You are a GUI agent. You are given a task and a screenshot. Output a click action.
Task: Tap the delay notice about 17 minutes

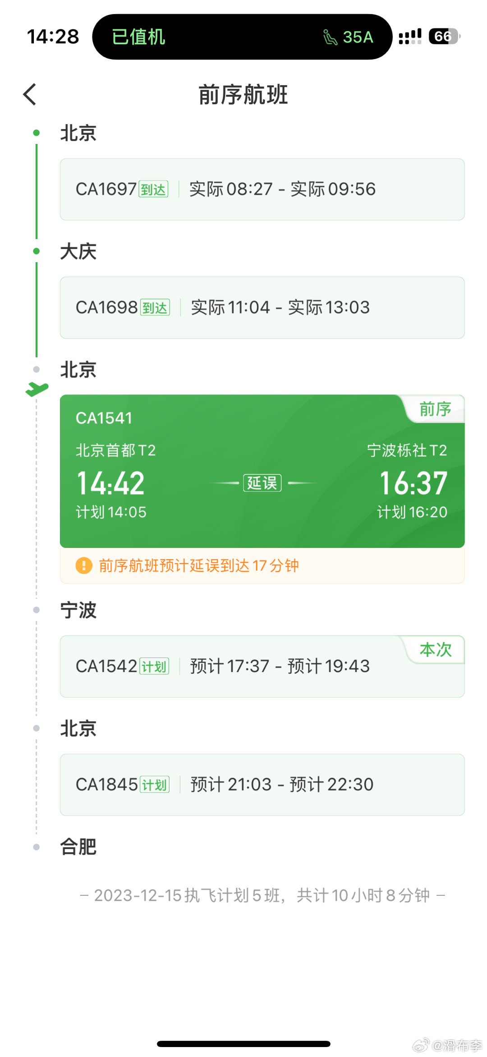262,566
